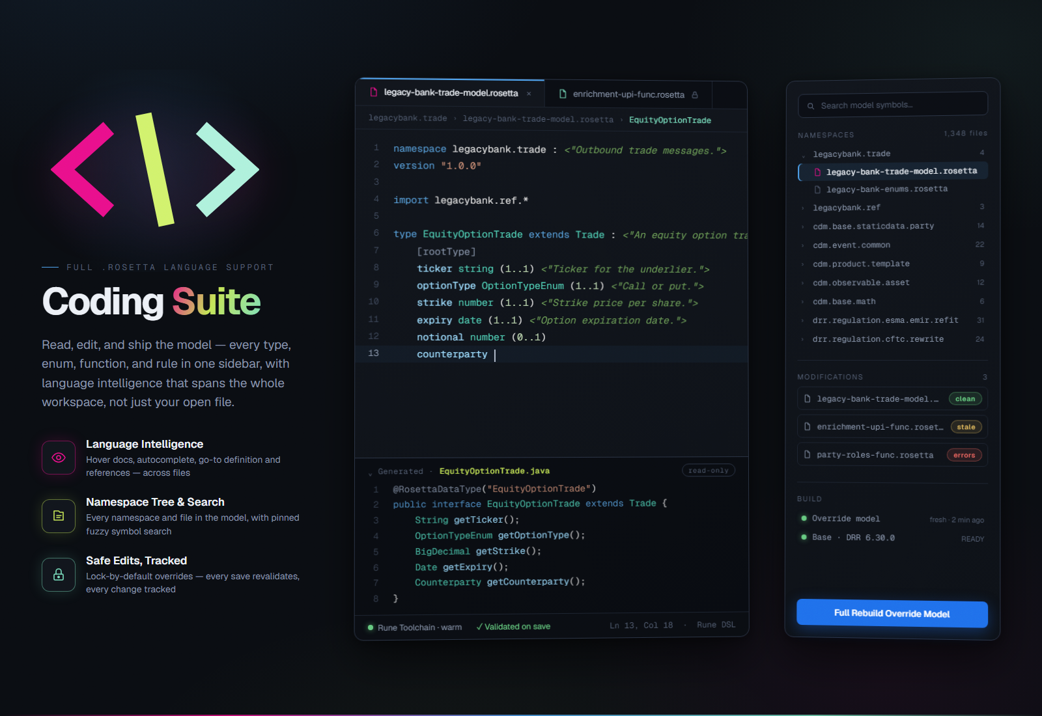Switch to the legacy-bank-trade-model.rosetta editor tab
Screen dimensions: 1042x716
[x=451, y=93]
